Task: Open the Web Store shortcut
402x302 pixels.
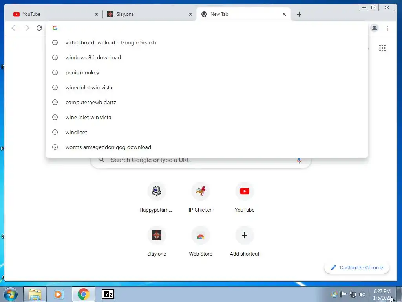Action: (x=201, y=242)
